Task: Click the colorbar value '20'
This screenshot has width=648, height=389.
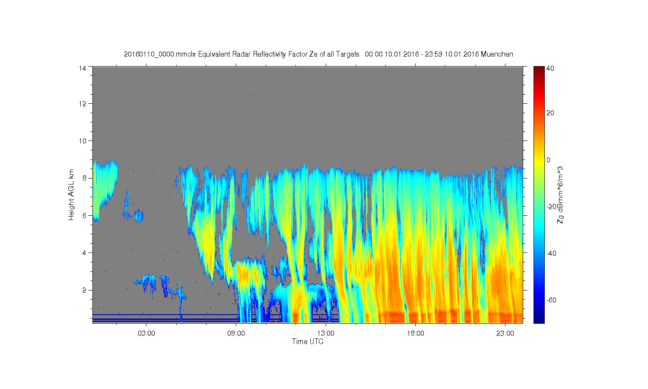Action: 550,113
